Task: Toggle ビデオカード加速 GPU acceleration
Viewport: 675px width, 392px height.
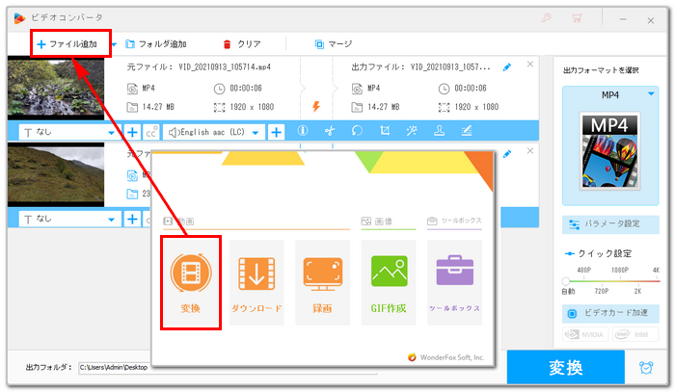Action: pos(610,313)
